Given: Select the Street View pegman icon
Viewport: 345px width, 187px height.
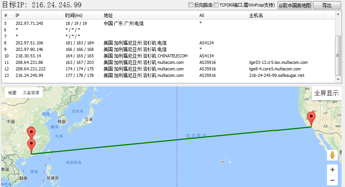Looking at the screenshot, I should (332, 155).
